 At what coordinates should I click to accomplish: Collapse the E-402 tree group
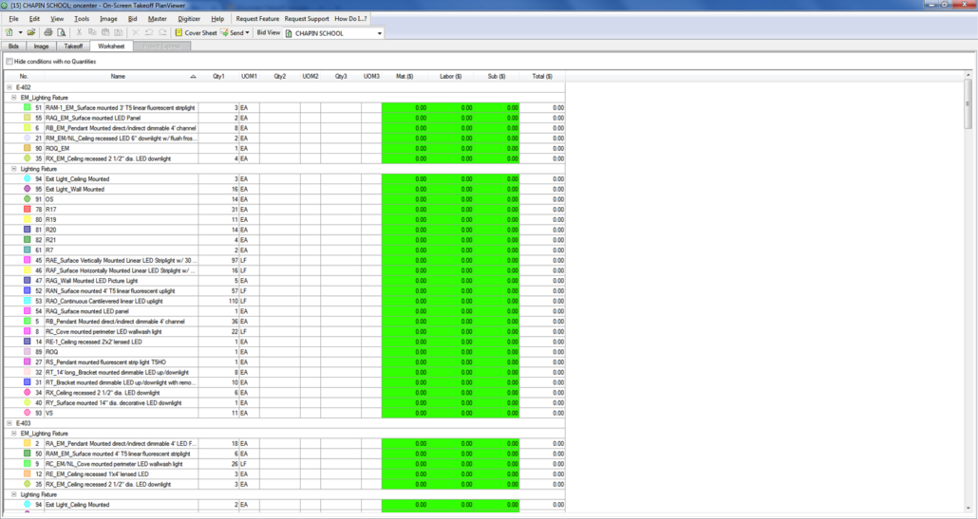point(7,87)
